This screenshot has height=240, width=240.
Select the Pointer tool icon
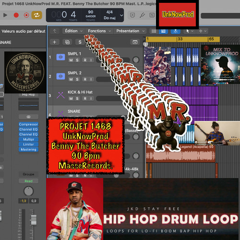188,31
